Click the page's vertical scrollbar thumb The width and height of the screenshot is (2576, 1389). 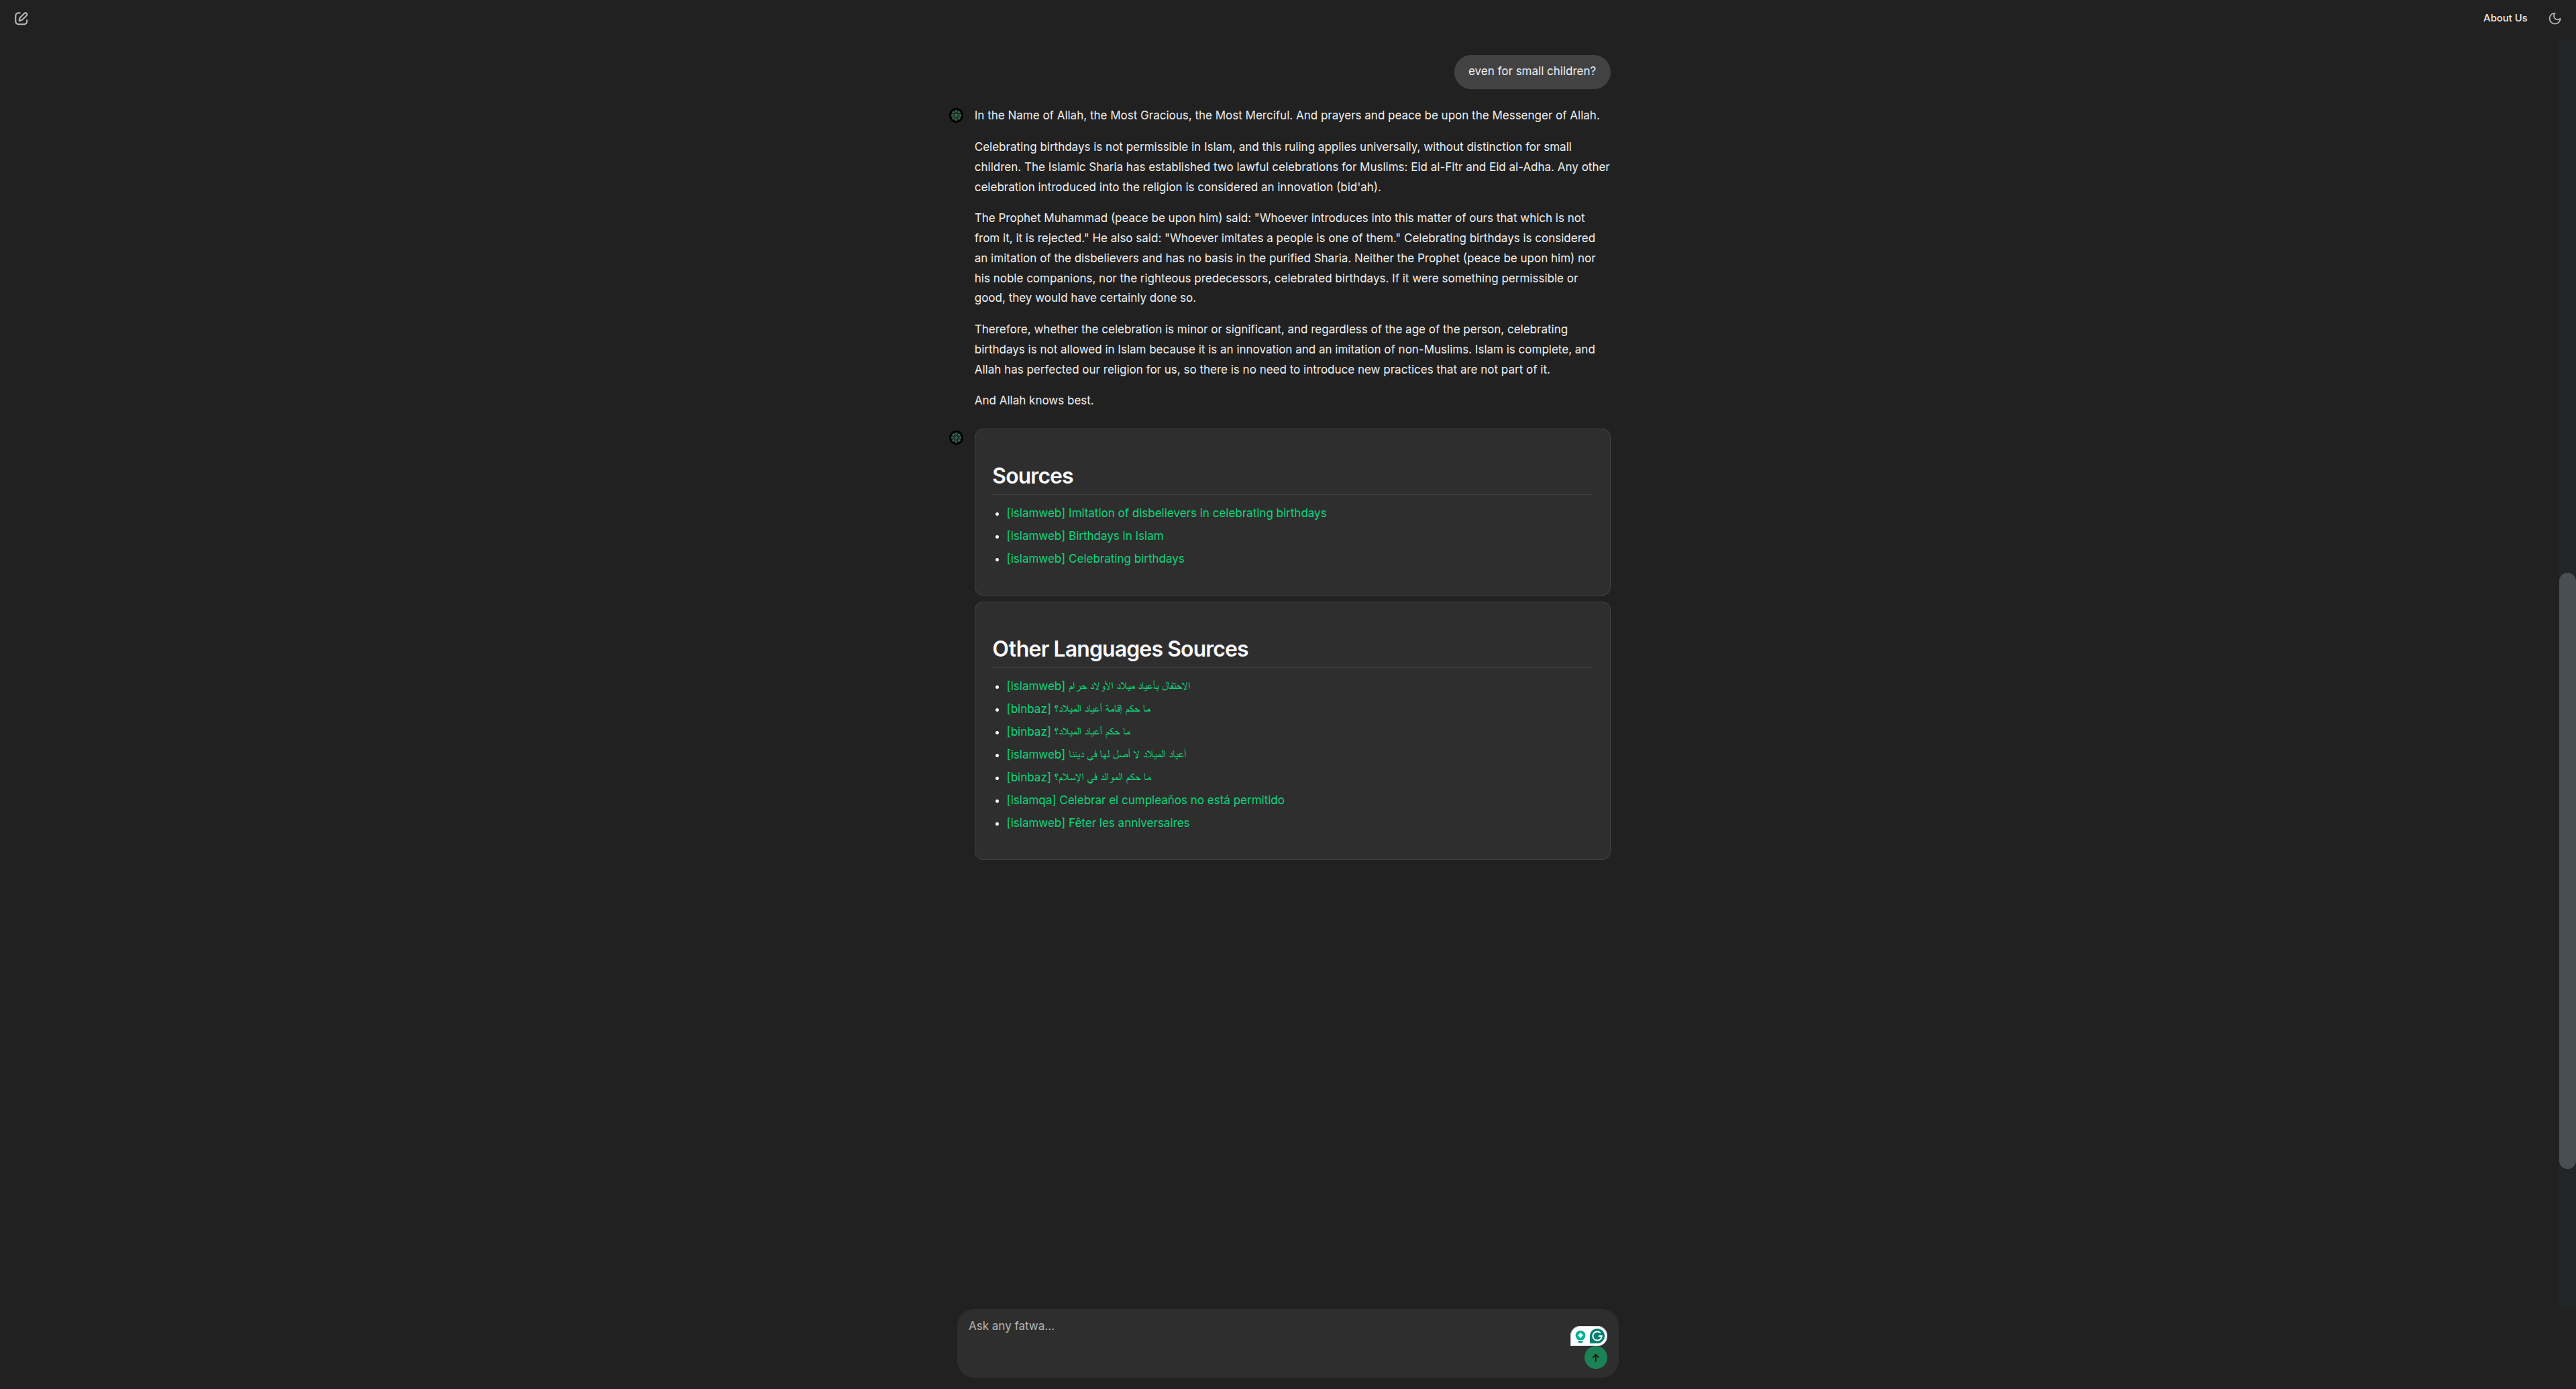(x=2565, y=870)
